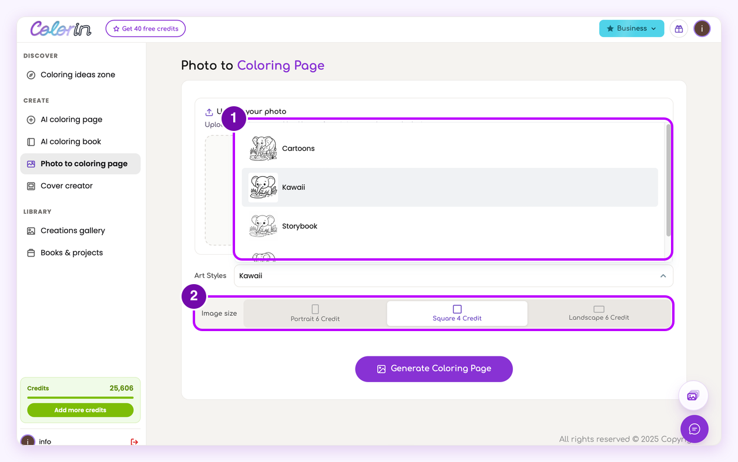Click the Creations gallery picture icon

pyautogui.click(x=31, y=231)
